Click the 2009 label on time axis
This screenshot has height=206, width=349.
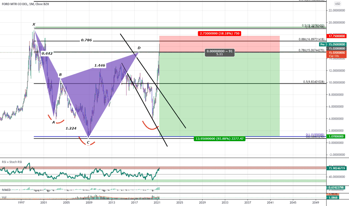click(x=89, y=203)
